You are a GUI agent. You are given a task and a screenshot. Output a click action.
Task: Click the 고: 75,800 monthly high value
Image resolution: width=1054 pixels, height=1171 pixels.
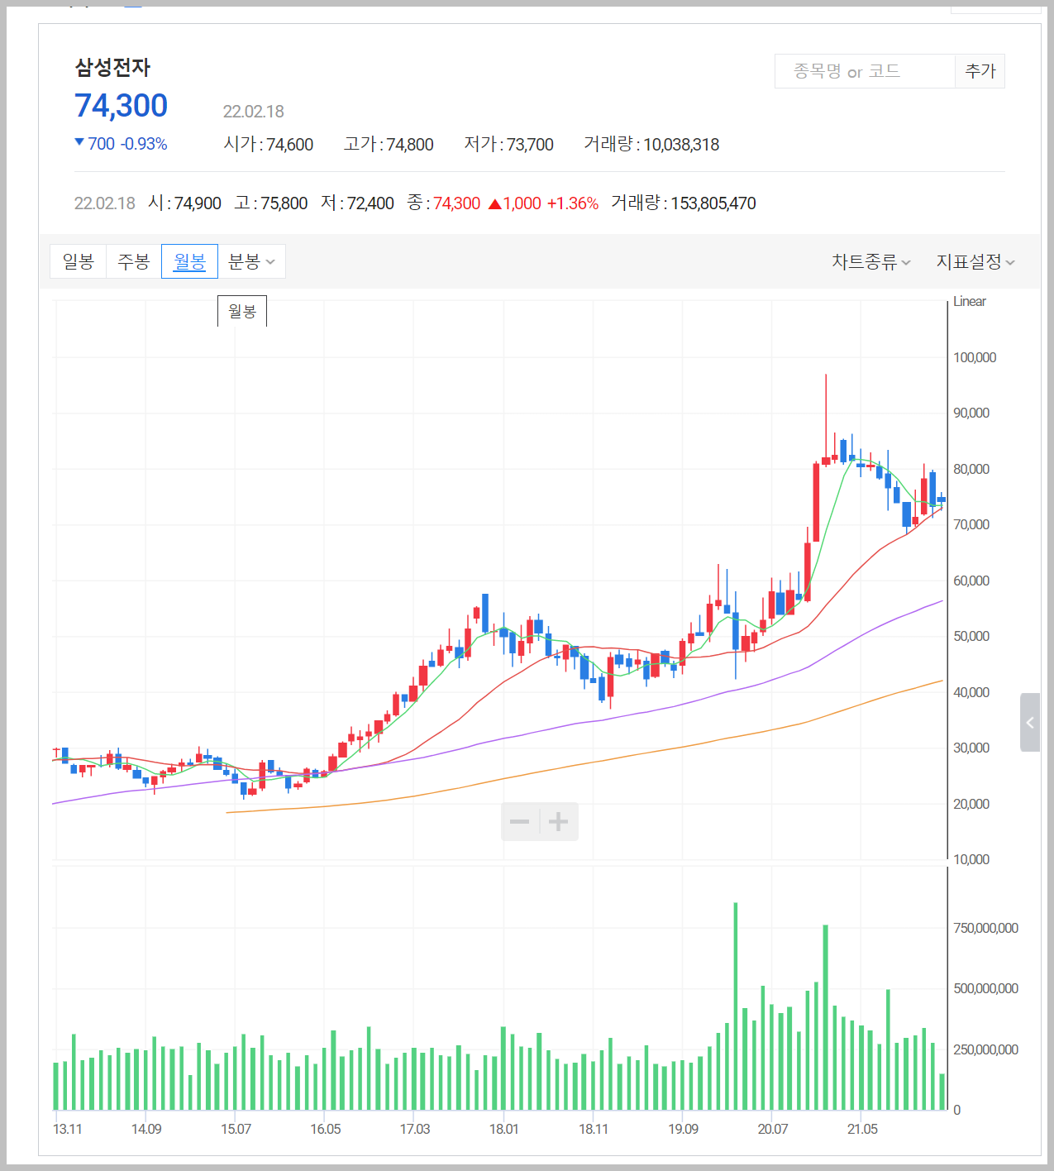271,203
